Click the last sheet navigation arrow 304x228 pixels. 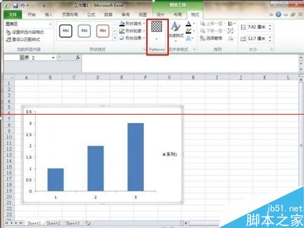[21, 223]
